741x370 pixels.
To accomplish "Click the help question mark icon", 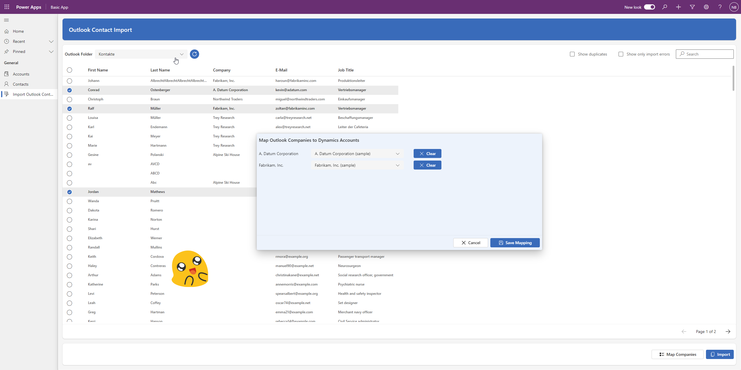I will 720,7.
